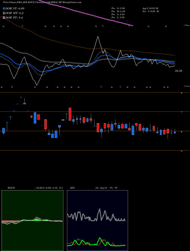Viewport: 190px width, 251px height.
Task: Click the white DOW MT legend swatch
Action: [x=4, y=13]
